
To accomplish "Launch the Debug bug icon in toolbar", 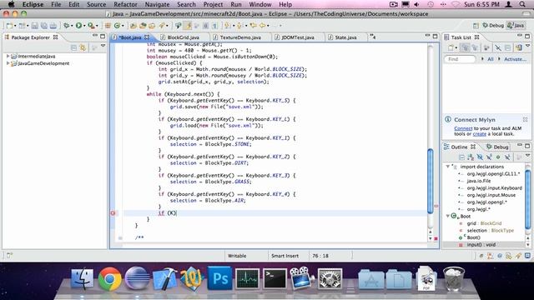I will (x=67, y=26).
